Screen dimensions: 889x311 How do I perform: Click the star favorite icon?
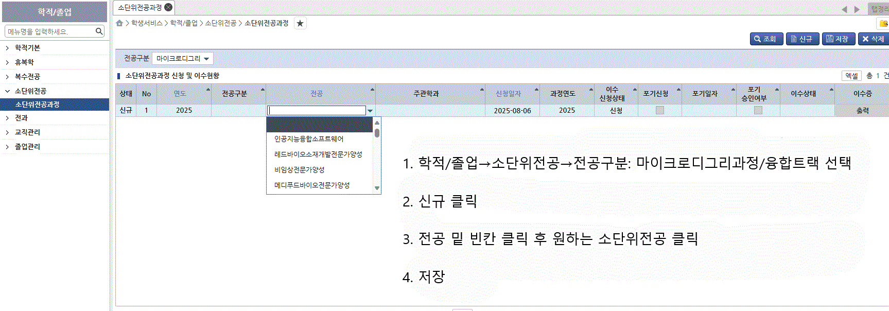(x=300, y=23)
